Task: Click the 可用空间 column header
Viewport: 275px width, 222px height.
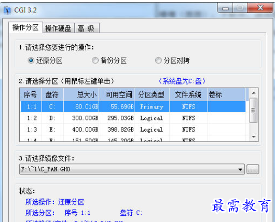Action: (x=117, y=95)
